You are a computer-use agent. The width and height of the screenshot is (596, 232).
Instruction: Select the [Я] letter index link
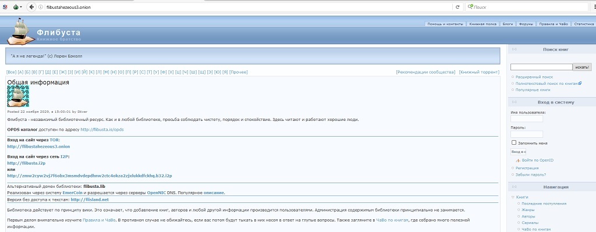pyautogui.click(x=225, y=72)
